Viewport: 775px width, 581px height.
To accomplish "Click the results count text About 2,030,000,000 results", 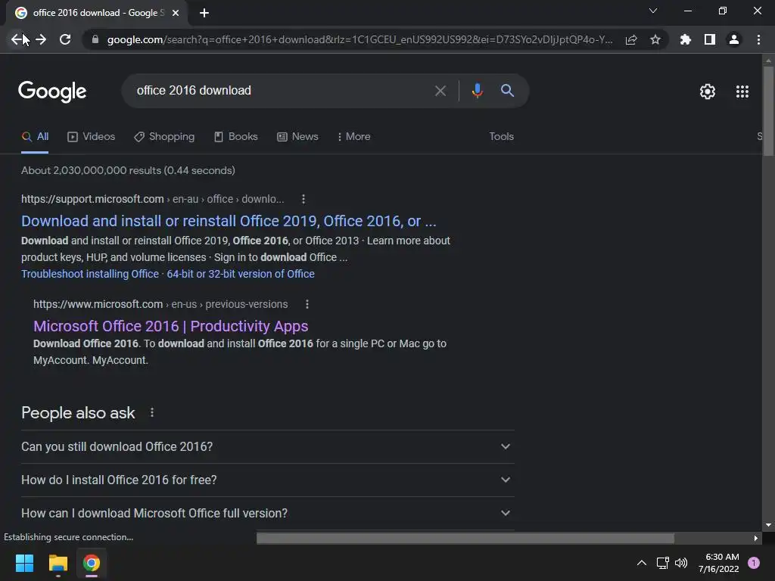I will [128, 170].
